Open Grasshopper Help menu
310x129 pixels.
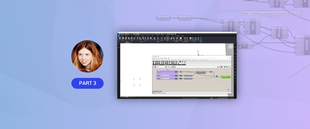(169, 58)
